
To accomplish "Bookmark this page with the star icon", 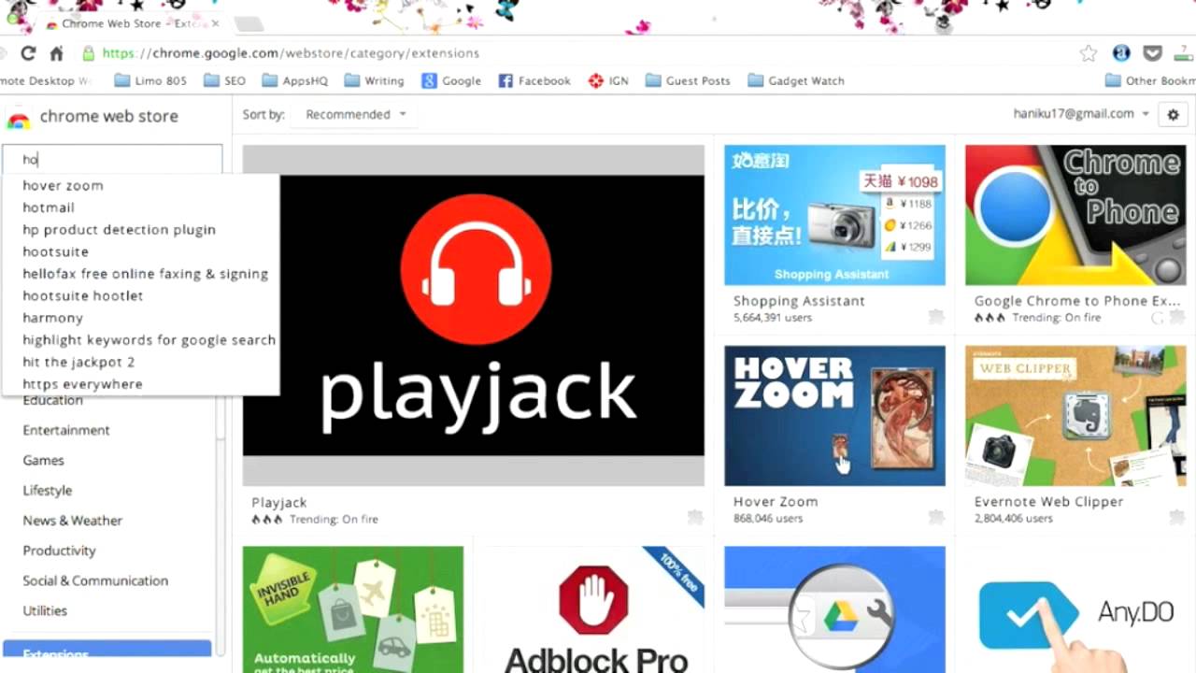I will pos(1089,53).
